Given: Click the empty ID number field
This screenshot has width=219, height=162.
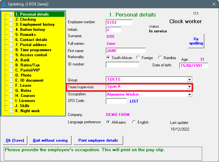Looking at the screenshot, I should pyautogui.click(x=122, y=65).
